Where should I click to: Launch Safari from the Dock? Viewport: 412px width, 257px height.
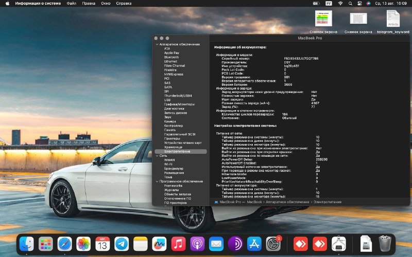coord(65,244)
